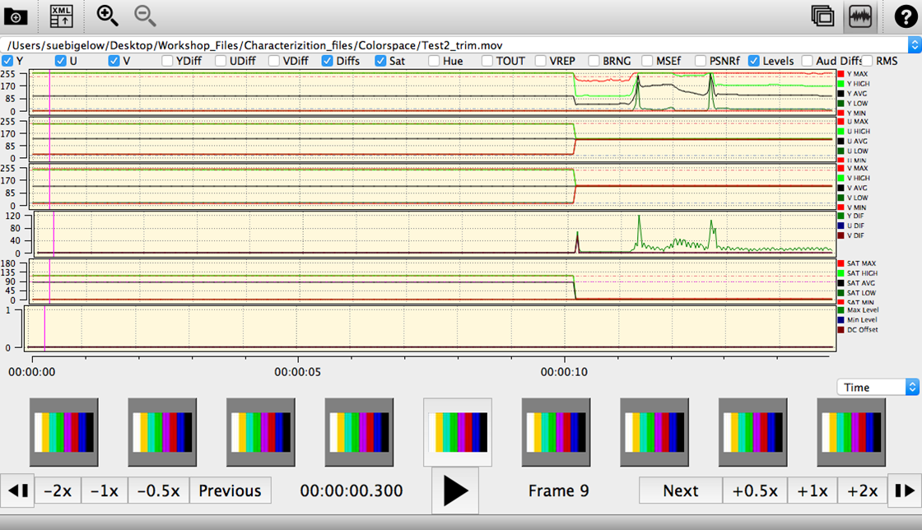The image size is (922, 530).
Task: Click the -1x playback speed button
Action: click(105, 490)
